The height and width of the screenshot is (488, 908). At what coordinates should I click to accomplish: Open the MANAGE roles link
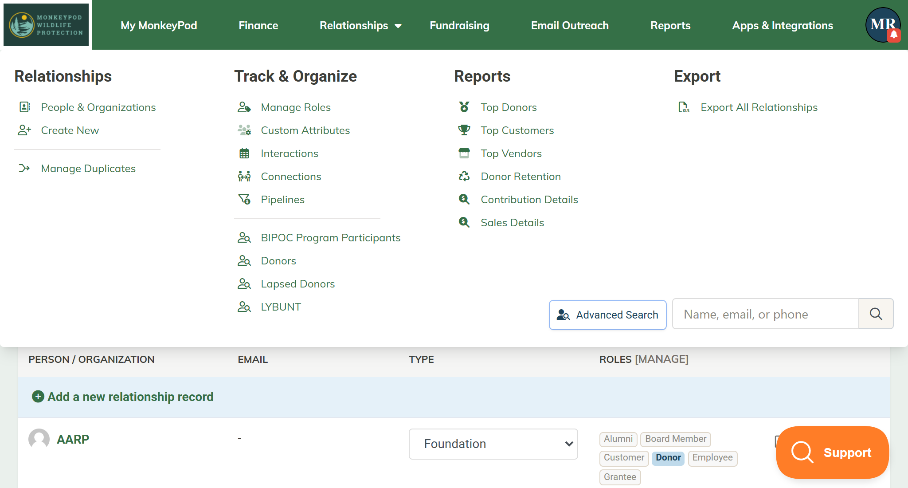[x=661, y=359]
